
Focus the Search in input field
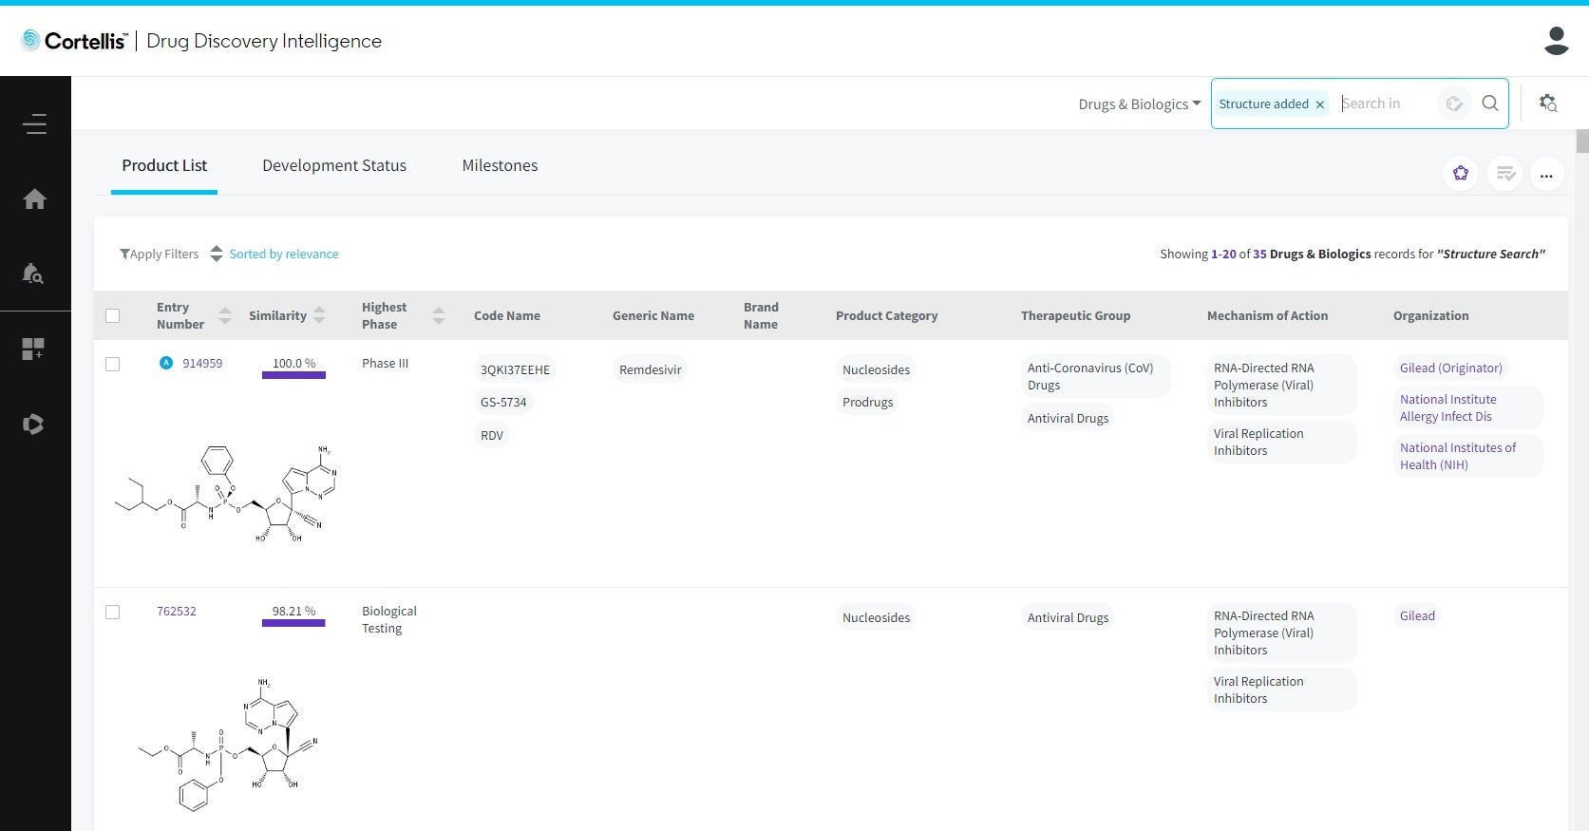pos(1385,104)
